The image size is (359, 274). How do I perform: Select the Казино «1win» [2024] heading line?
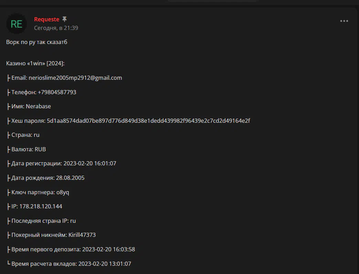(35, 63)
